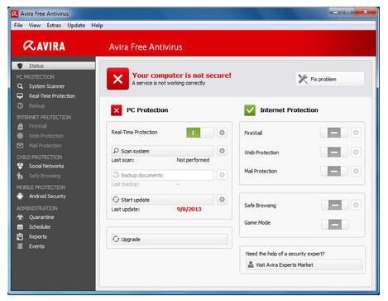Click the globe icon beside Web Protection sidebar entry
388x301 pixels.
[x=20, y=136]
